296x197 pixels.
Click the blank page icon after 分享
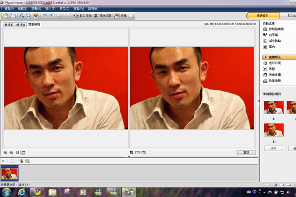[131, 16]
